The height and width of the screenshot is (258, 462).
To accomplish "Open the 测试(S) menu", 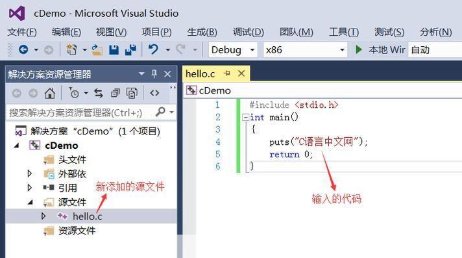I will [x=389, y=32].
